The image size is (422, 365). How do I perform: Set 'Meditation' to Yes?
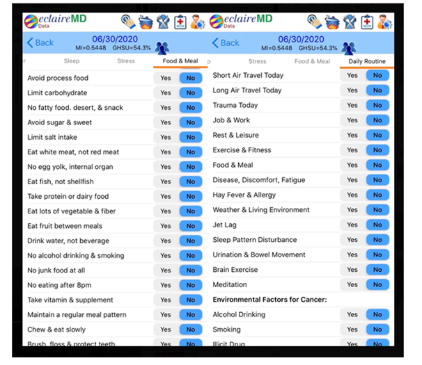point(352,284)
